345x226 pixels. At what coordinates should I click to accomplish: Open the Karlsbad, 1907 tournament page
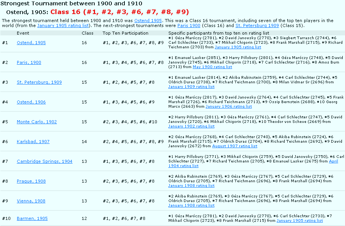33,142
